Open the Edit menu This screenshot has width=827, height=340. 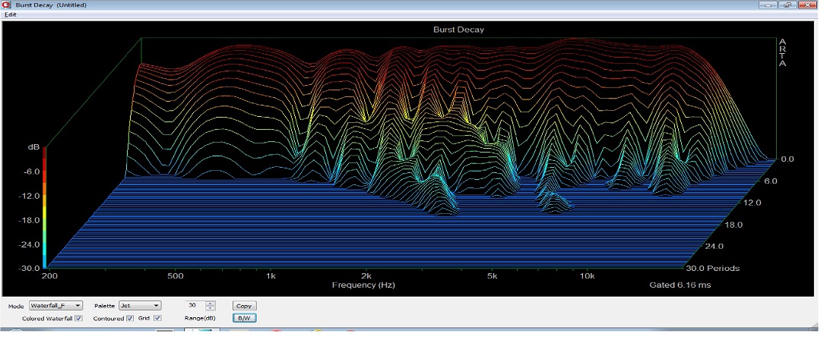point(10,14)
